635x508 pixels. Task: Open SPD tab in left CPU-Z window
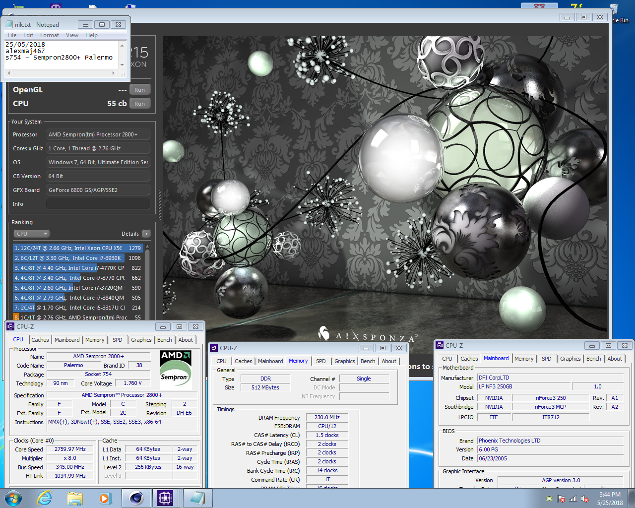point(118,340)
